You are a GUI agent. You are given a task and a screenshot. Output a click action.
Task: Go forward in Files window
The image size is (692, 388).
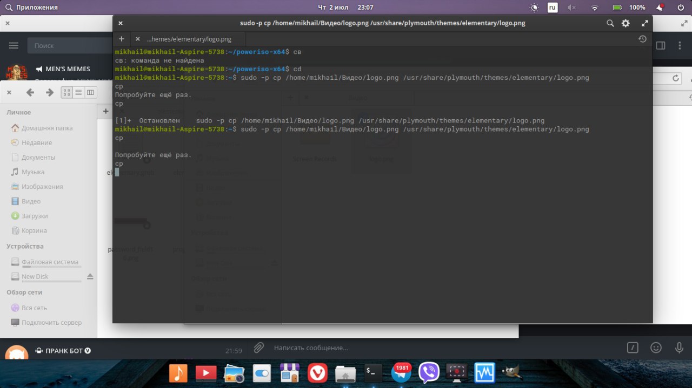point(50,92)
